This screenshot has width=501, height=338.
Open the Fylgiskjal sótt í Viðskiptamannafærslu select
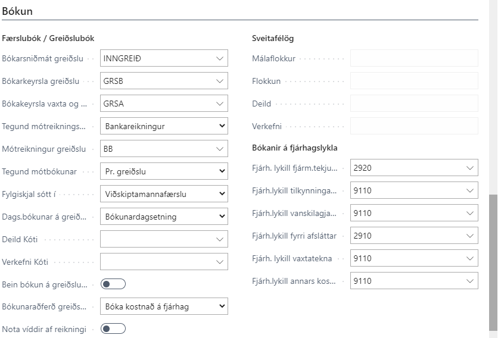point(164,194)
